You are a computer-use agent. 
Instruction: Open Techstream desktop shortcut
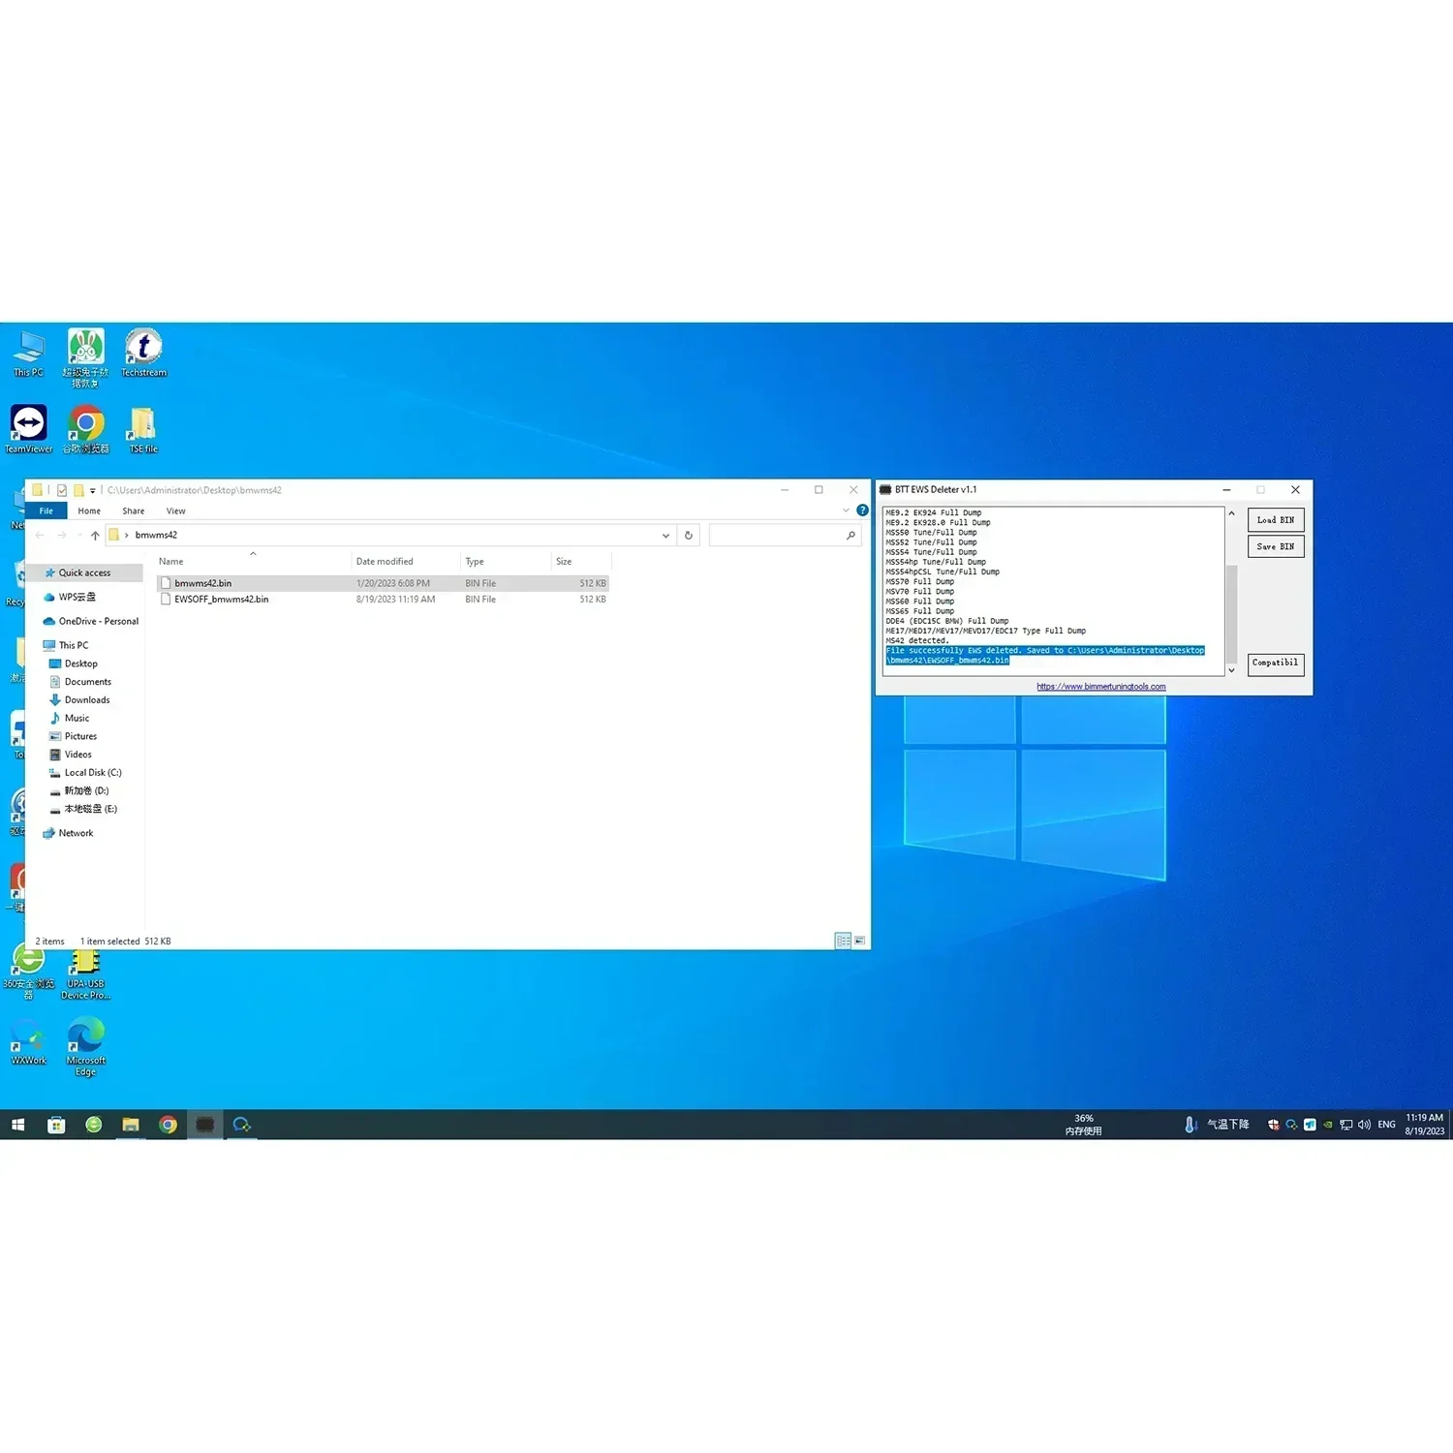pos(143,353)
